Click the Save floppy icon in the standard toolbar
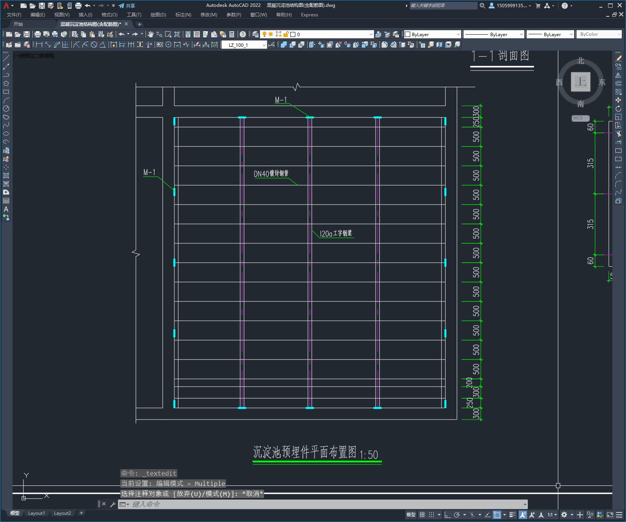626x522 pixels. click(x=27, y=34)
